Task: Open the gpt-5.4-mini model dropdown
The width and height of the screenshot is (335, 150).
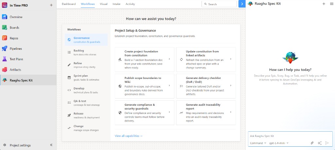Action: pos(279,143)
